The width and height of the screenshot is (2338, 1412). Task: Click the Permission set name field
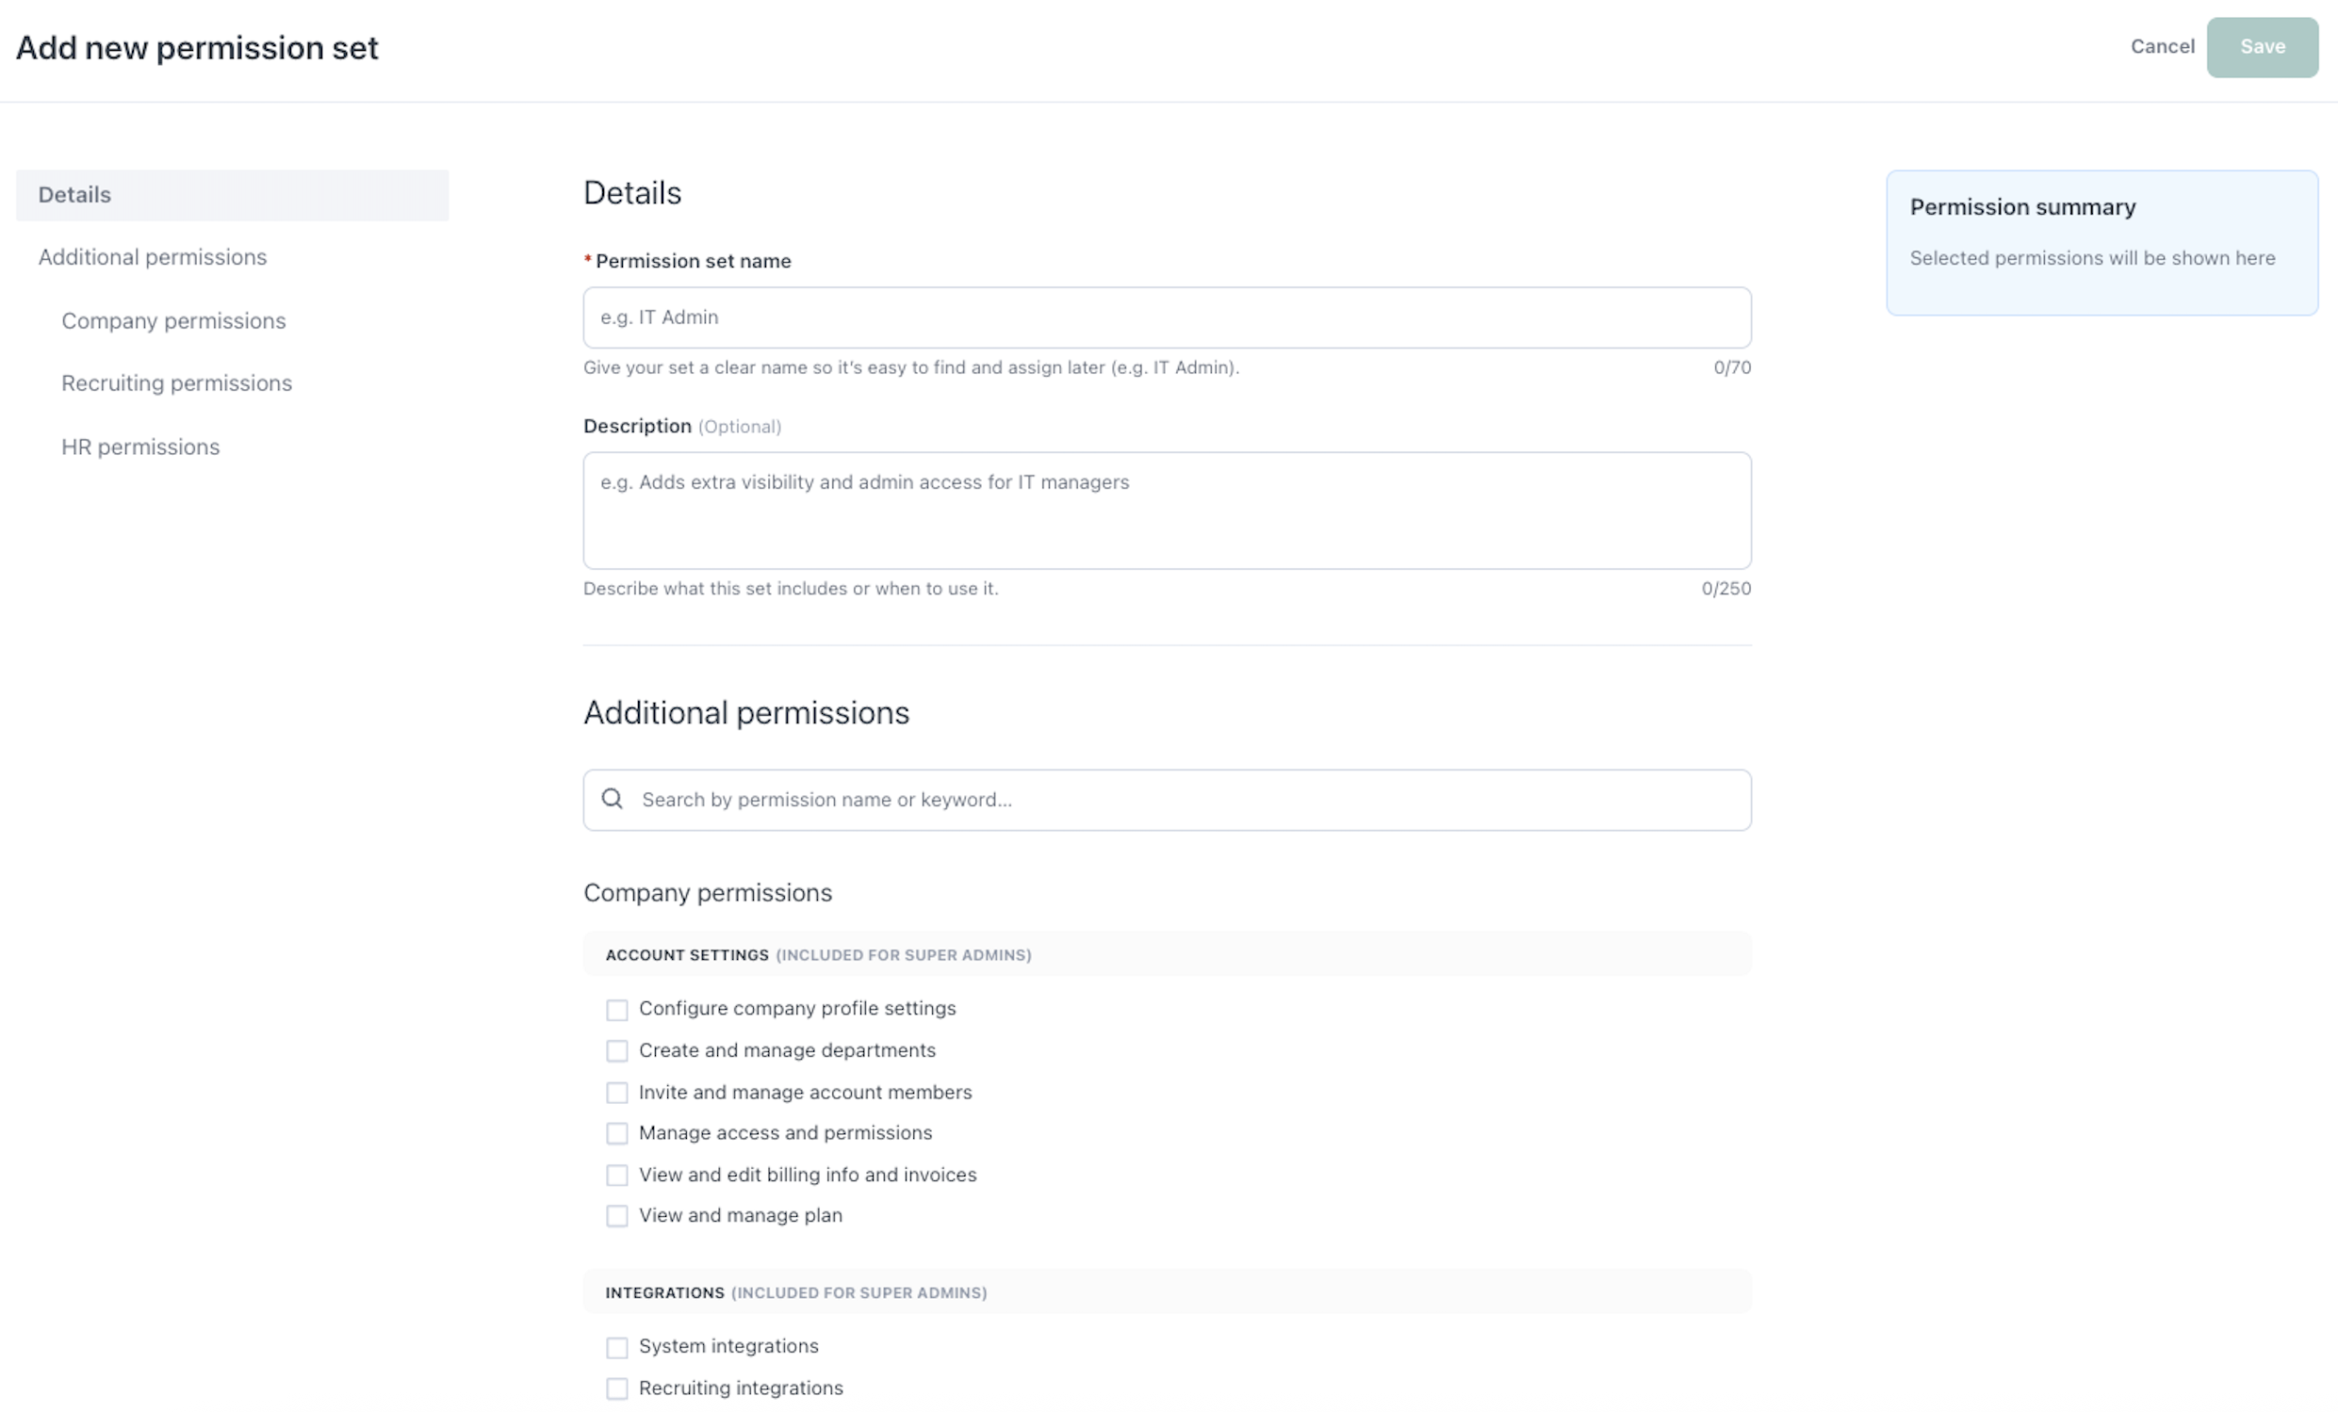pyautogui.click(x=1166, y=316)
